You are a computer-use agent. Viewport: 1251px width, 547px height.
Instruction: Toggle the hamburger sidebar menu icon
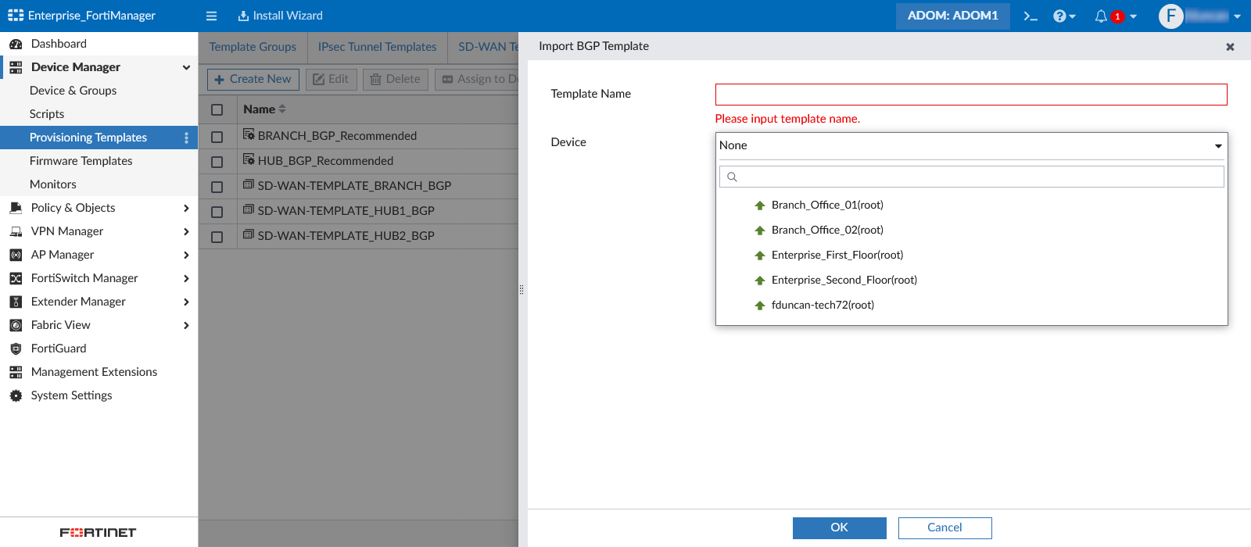point(211,16)
